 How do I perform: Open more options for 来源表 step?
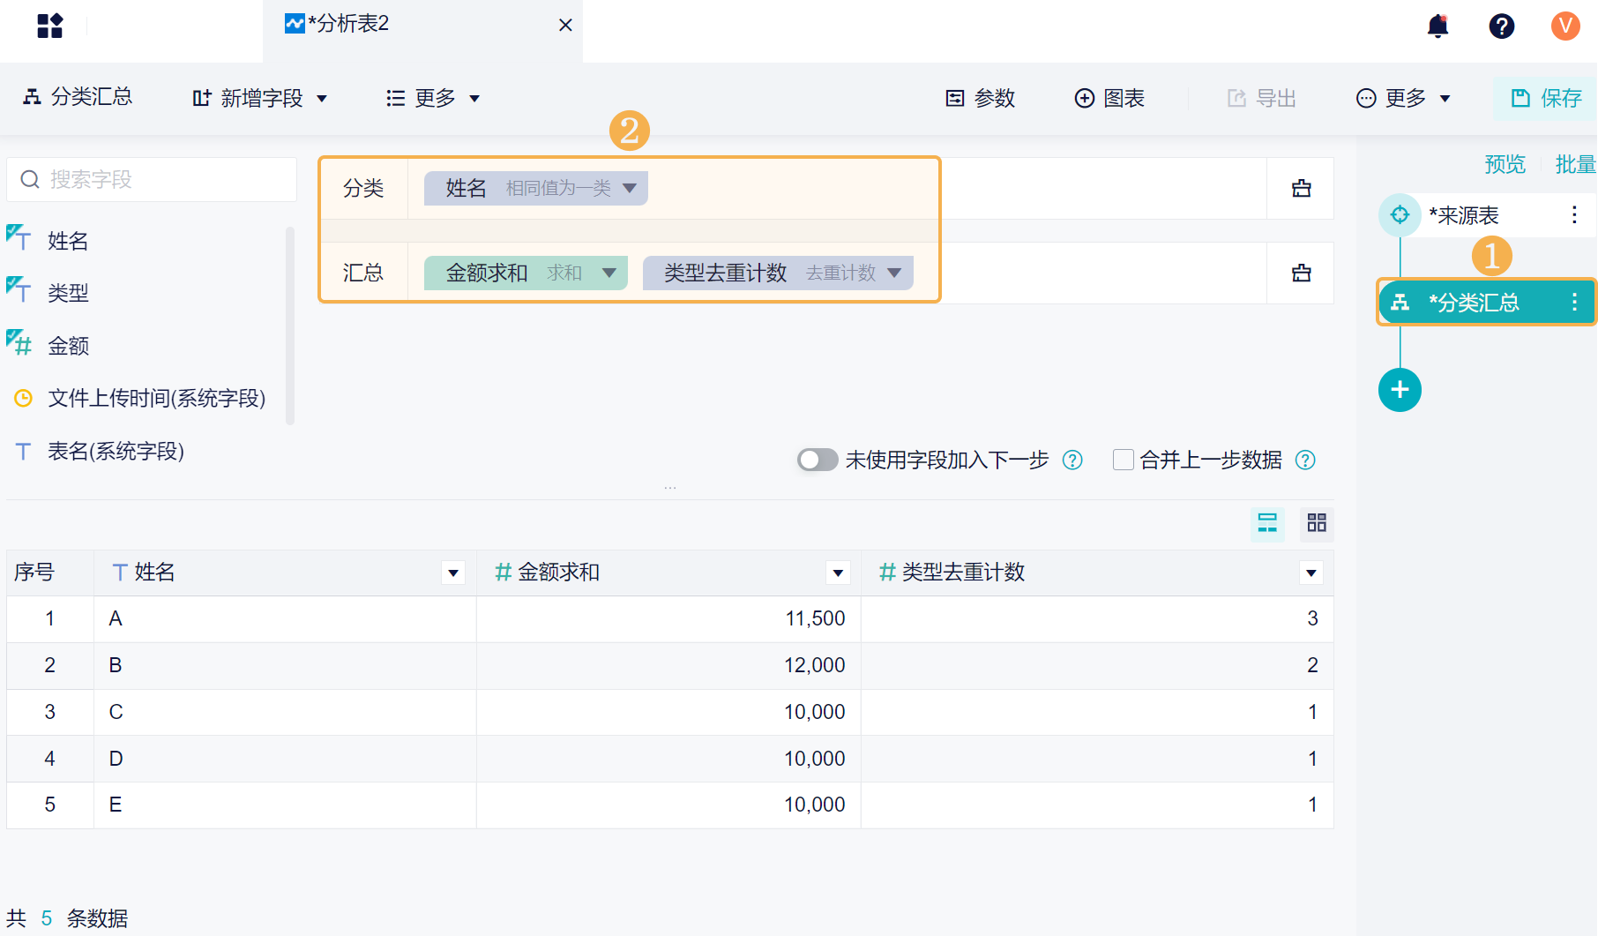click(x=1574, y=215)
